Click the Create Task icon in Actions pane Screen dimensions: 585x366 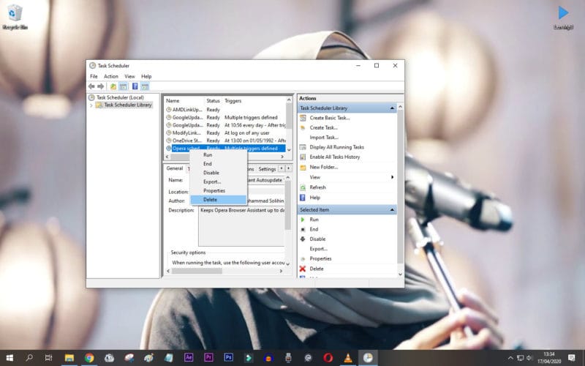pyautogui.click(x=303, y=127)
